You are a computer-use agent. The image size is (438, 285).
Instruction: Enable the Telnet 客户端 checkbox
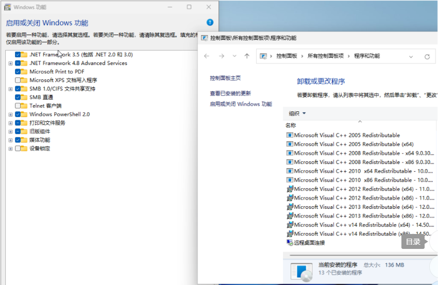coord(18,106)
